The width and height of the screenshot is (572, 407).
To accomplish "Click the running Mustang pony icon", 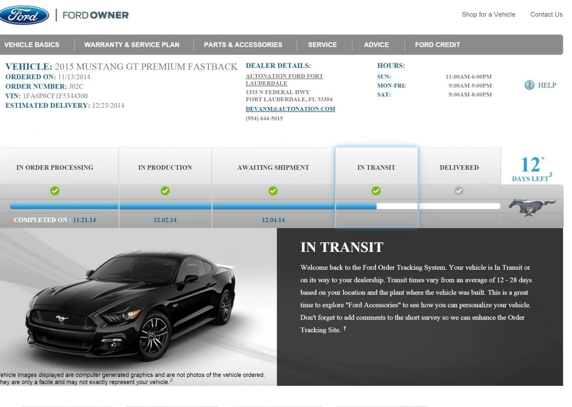I will pyautogui.click(x=532, y=207).
